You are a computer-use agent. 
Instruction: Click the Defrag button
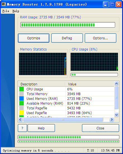pyautogui.click(x=67, y=38)
